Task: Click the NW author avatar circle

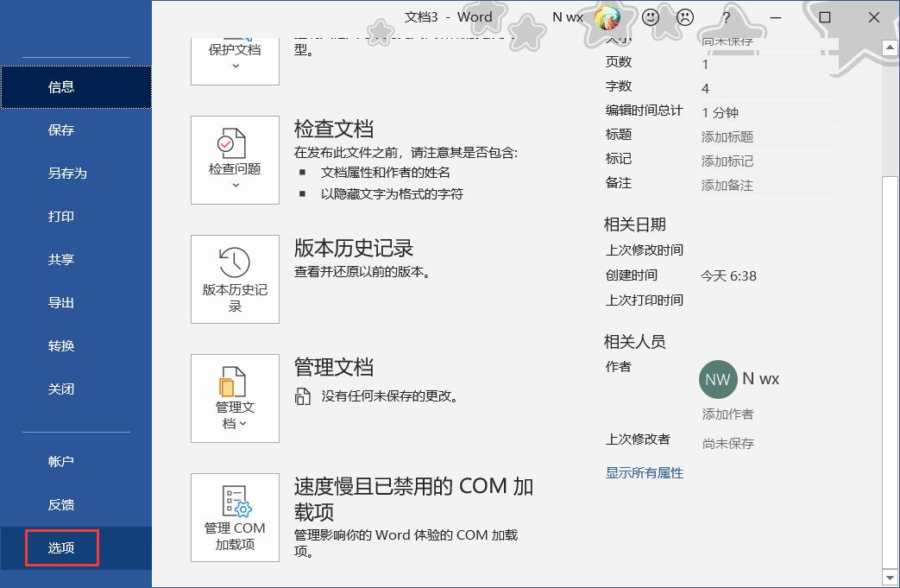Action: (718, 379)
